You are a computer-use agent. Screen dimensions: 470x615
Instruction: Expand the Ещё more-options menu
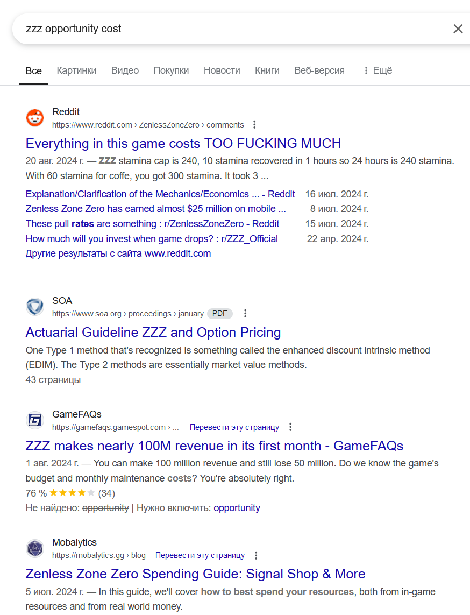(x=378, y=70)
